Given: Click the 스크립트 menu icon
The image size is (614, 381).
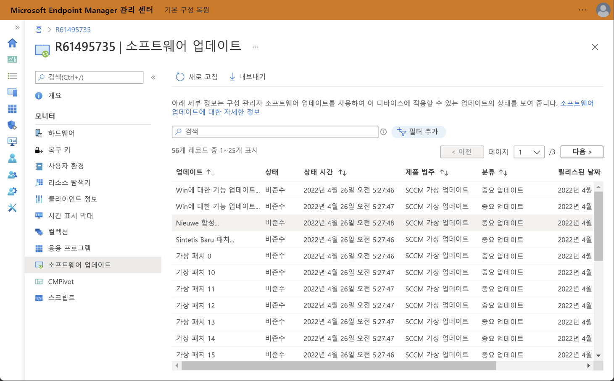Looking at the screenshot, I should coord(39,298).
